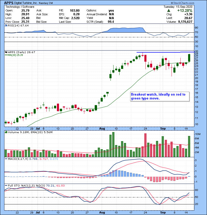Click the Aug label on price chart axis
This screenshot has height=215, width=207.
102,129
